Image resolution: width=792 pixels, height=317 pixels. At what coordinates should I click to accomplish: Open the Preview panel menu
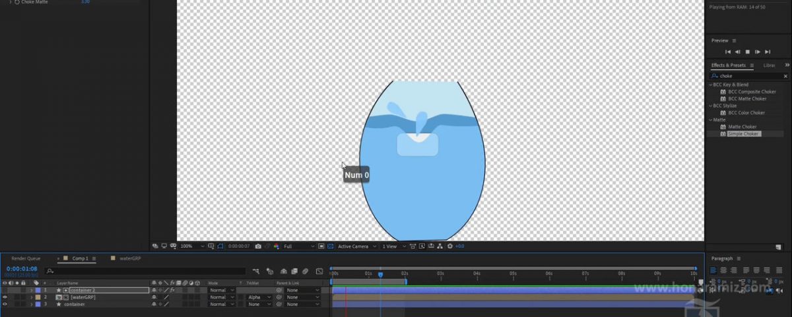[x=733, y=40]
